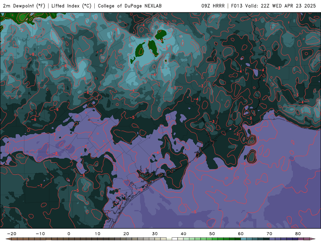Click the 70 label on the color scale
The height and width of the screenshot is (241, 321).
coord(269,234)
